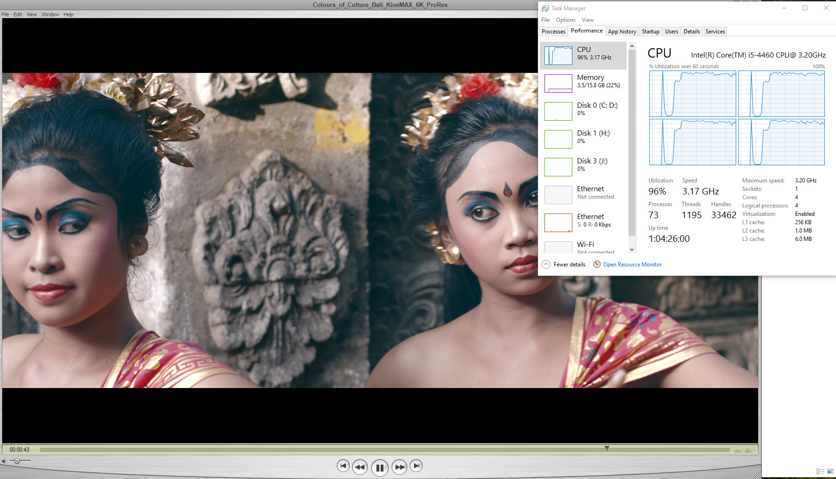Click the playhead marker on timeline

pyautogui.click(x=607, y=448)
